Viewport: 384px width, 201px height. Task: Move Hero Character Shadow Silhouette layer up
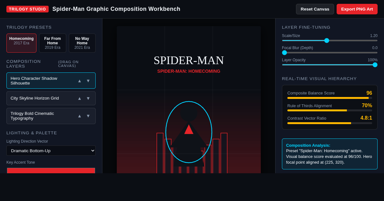pos(80,81)
